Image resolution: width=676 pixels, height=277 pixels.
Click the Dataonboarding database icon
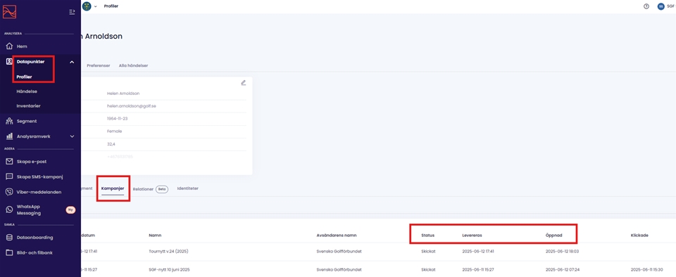(9, 237)
